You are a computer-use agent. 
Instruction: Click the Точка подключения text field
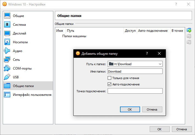[x=135, y=91]
